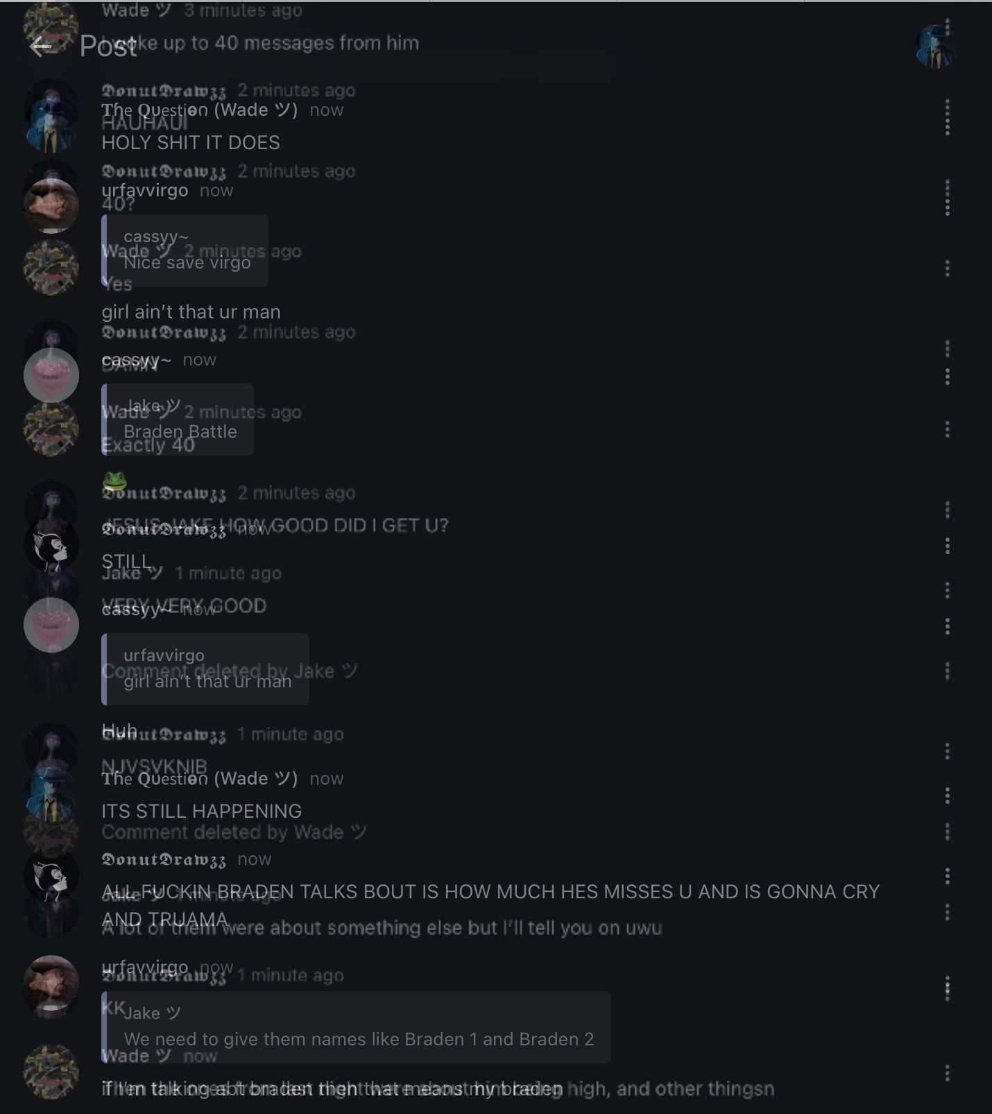Open three-dot menu on urfavvirgo's Nice save reply
Image resolution: width=992 pixels, height=1114 pixels.
click(947, 197)
